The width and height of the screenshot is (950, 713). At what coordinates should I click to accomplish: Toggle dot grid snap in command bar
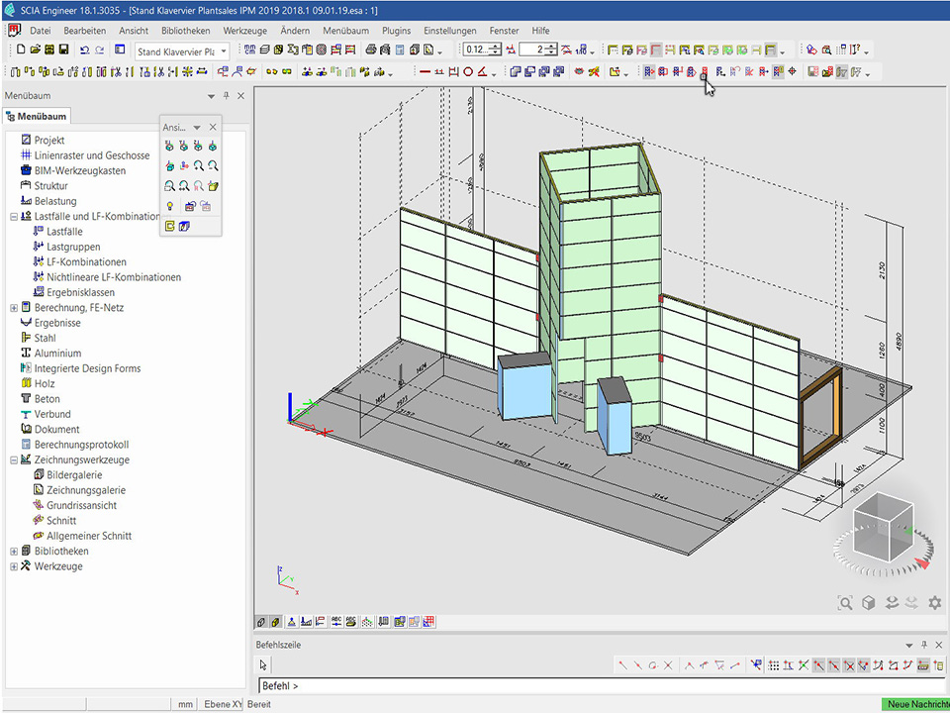coord(774,665)
